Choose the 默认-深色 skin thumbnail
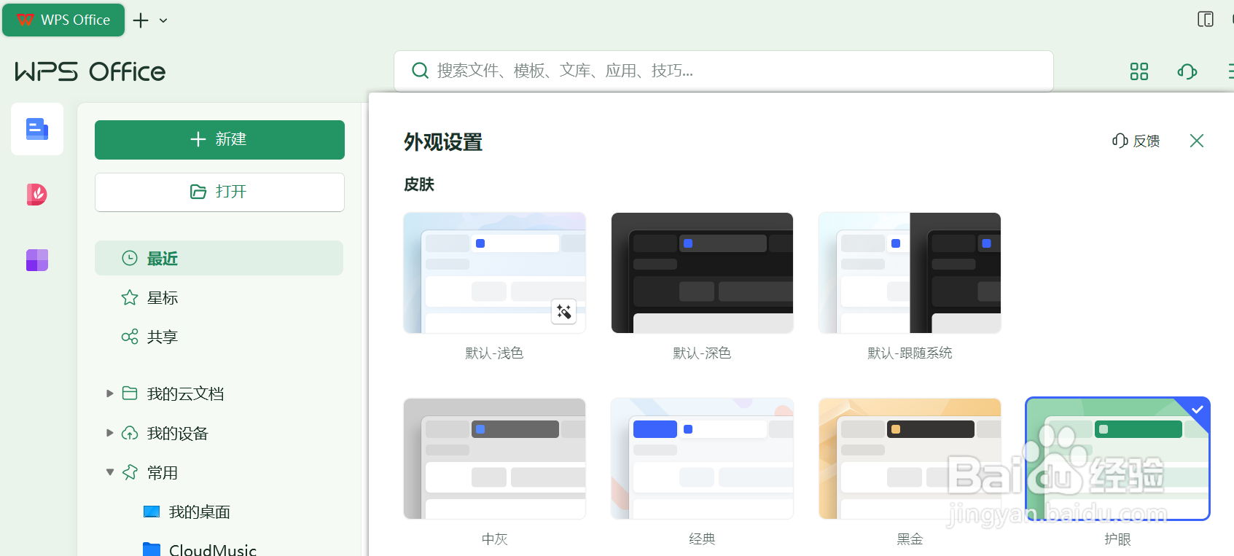 tap(702, 273)
